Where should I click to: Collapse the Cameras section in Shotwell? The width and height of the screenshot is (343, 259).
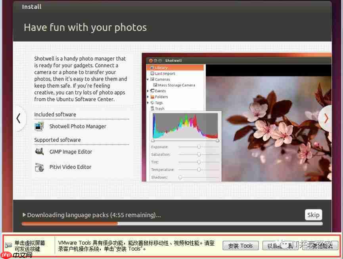point(148,79)
